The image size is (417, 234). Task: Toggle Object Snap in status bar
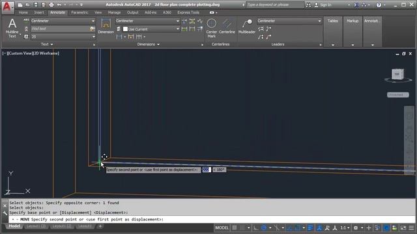tap(298, 227)
